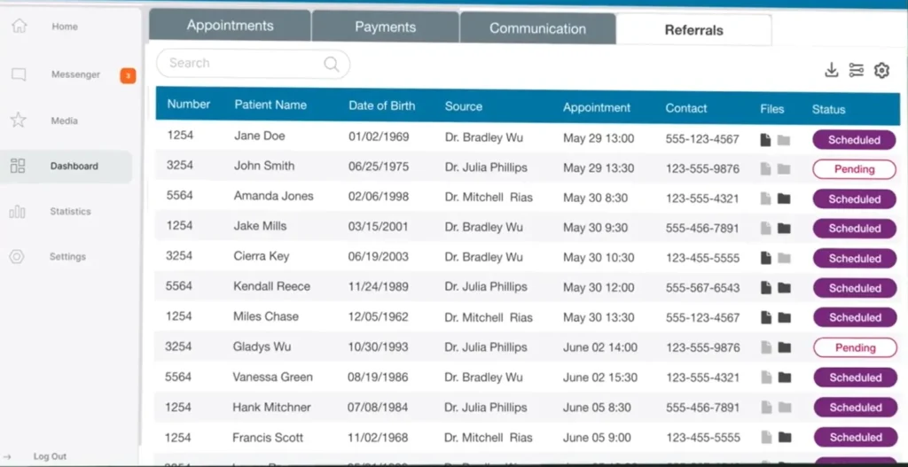
Task: Open Media in the sidebar
Action: pyautogui.click(x=64, y=121)
